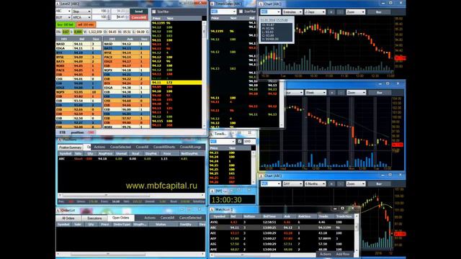Open the Week range dropdown in middle chart
The image size is (461, 259).
(x=315, y=93)
